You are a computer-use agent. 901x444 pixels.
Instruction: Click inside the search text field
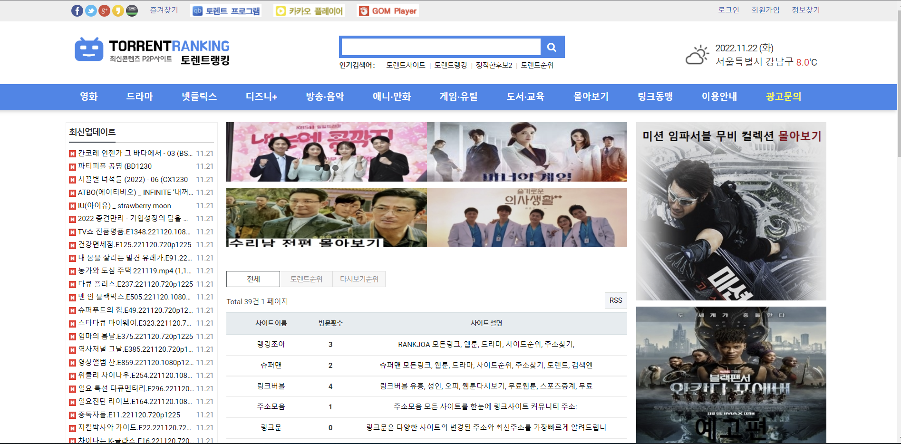[441, 47]
